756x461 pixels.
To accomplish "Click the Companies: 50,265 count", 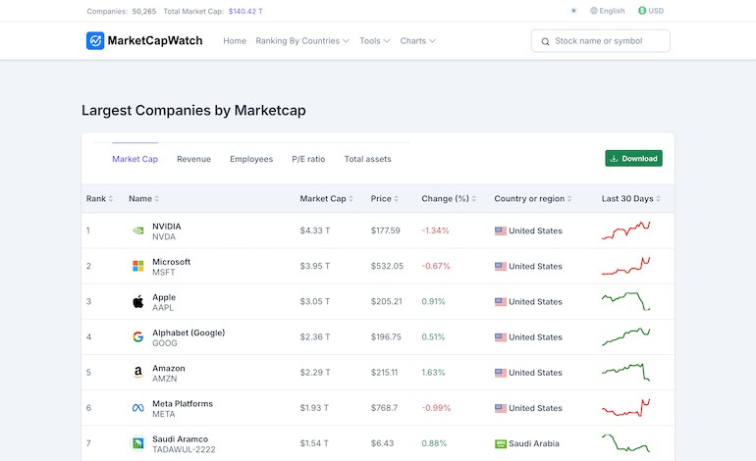I will tap(122, 11).
